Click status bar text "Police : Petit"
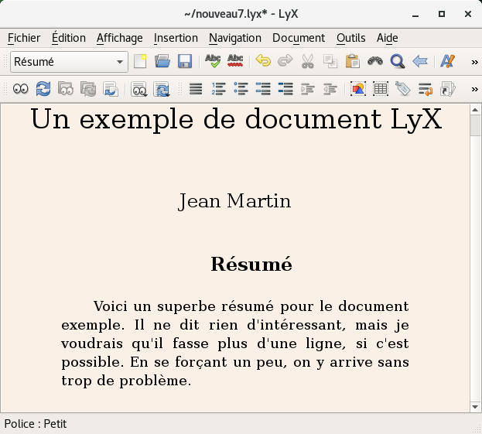The width and height of the screenshot is (482, 434). point(36,424)
